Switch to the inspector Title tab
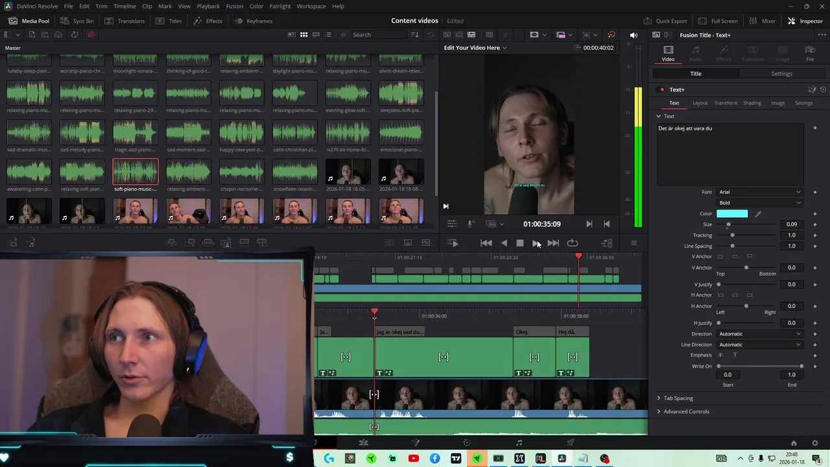Viewport: 830px width, 467px height. (x=696, y=74)
